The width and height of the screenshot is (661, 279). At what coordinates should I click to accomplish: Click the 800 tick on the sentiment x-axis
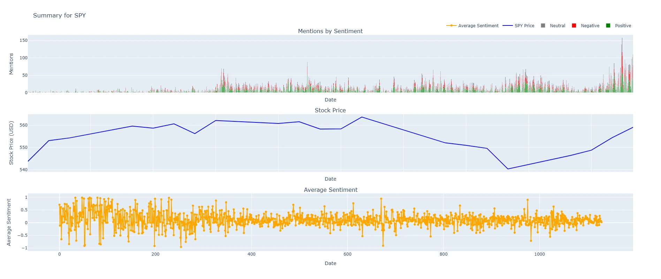(443, 254)
